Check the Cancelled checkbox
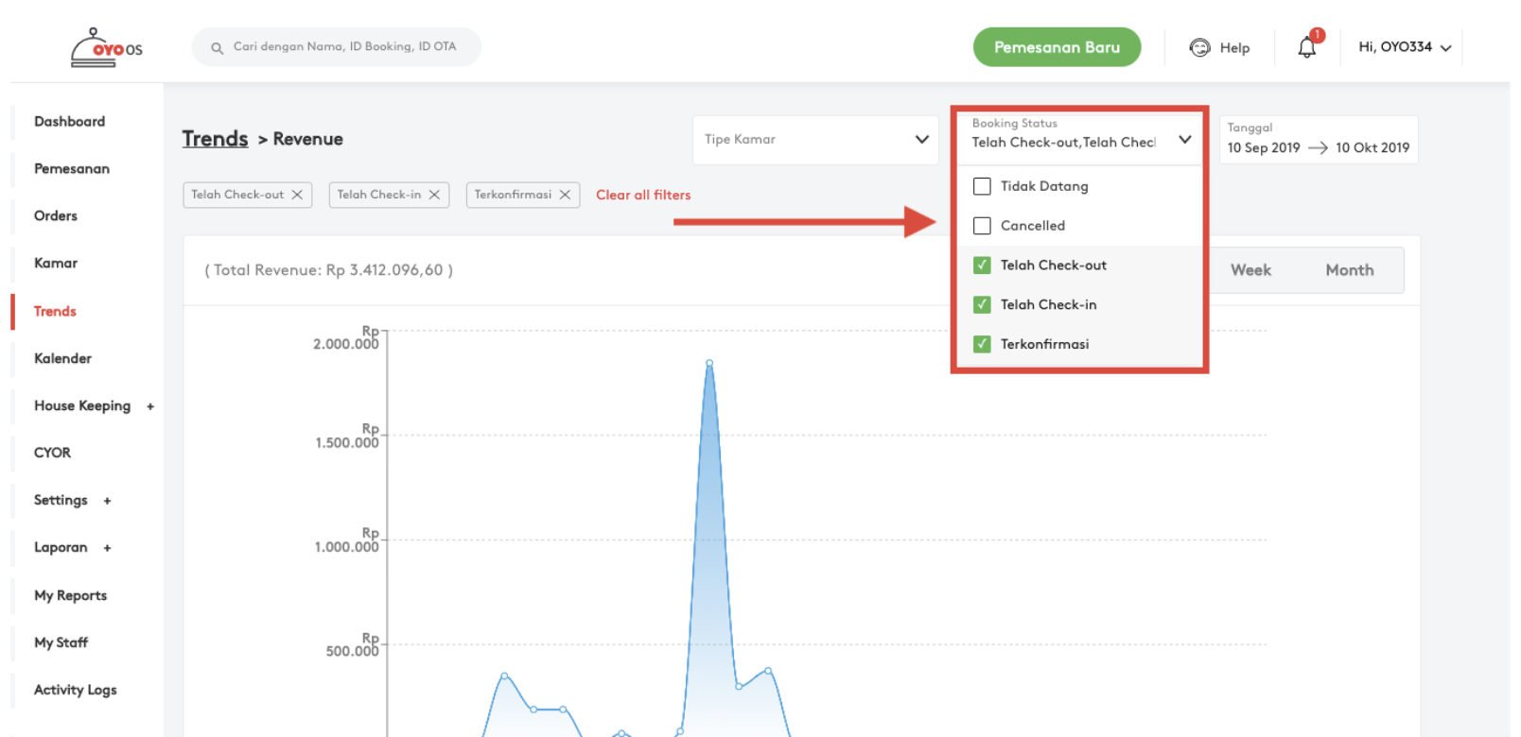This screenshot has width=1521, height=737. [982, 226]
